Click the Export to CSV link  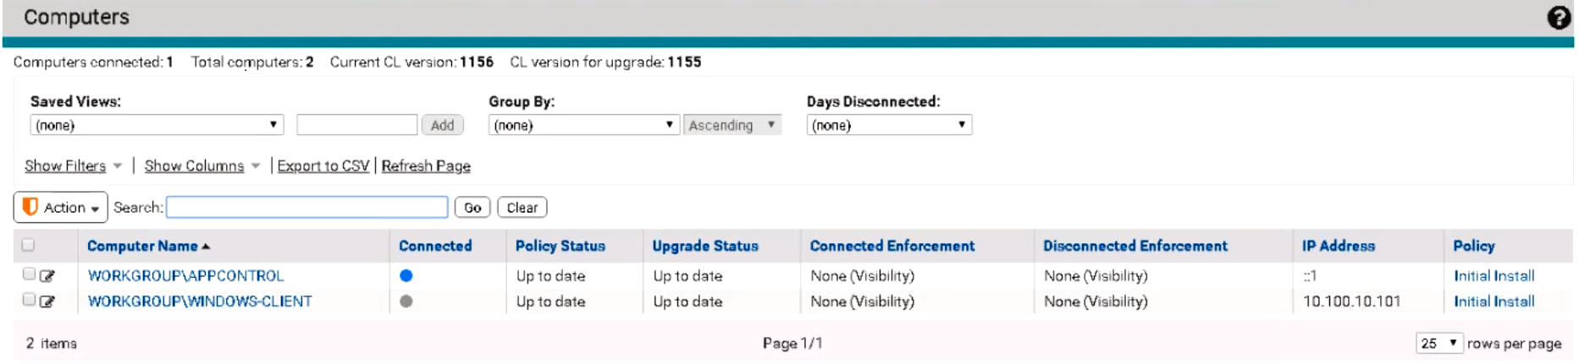pos(323,166)
